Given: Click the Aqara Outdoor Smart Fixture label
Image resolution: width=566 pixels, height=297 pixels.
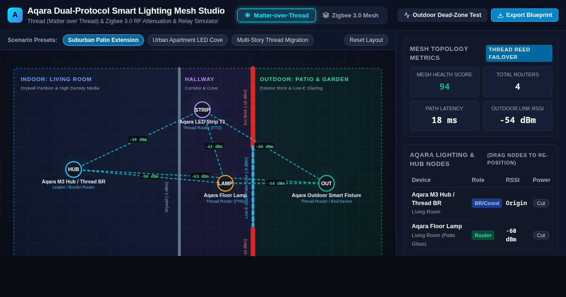Looking at the screenshot, I should coord(326,195).
